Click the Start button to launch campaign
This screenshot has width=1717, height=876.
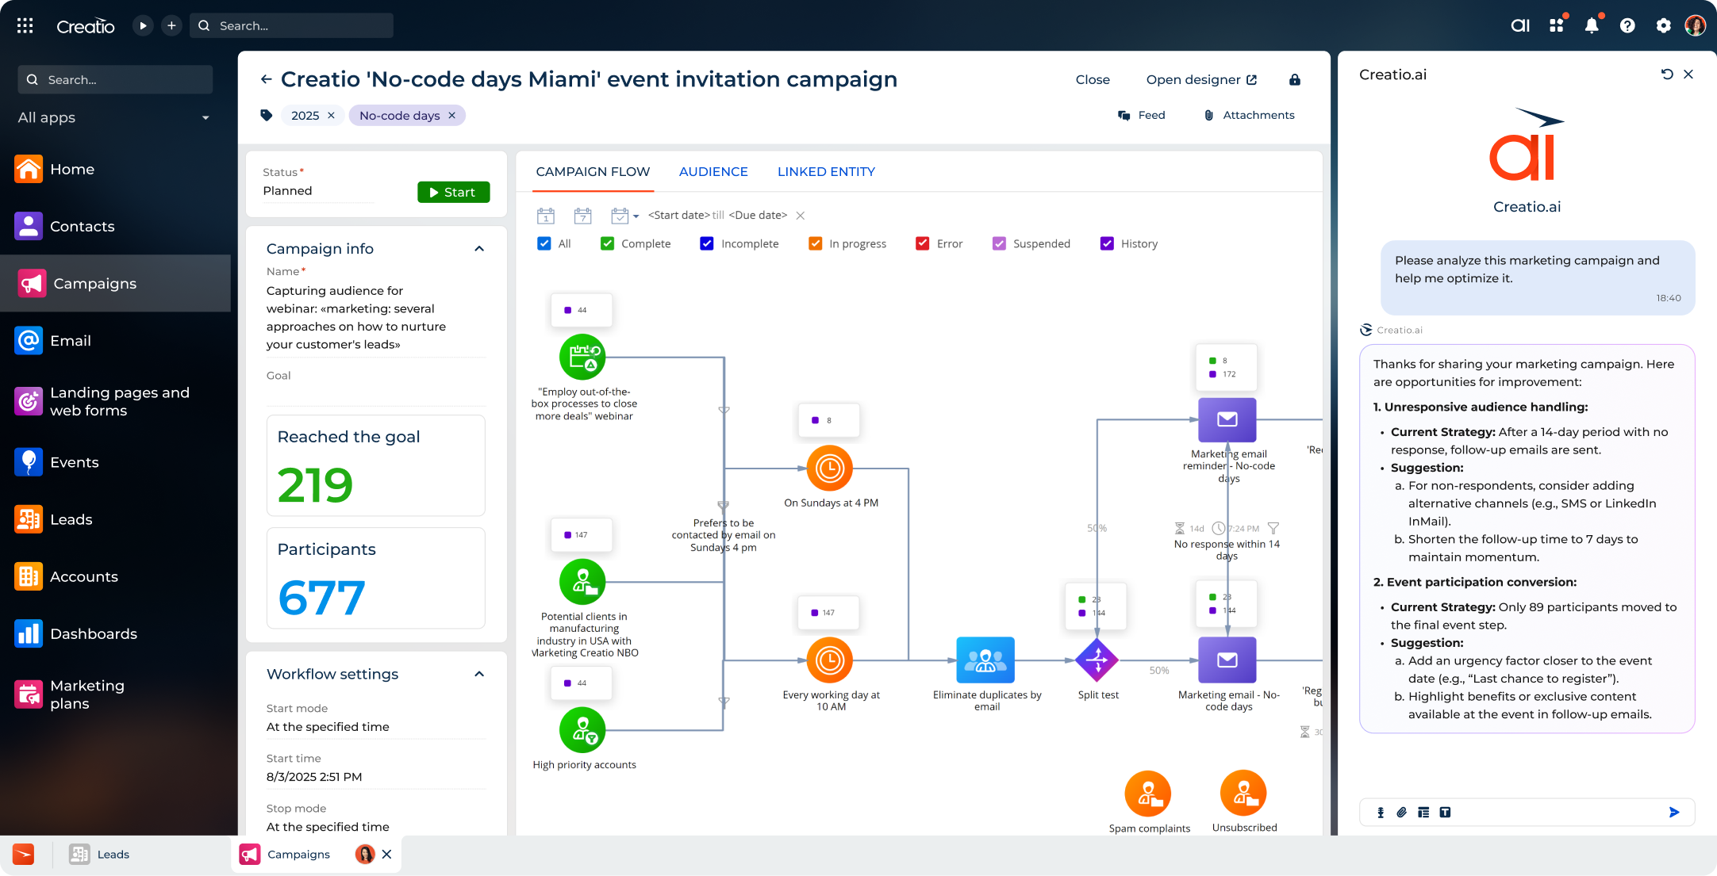pos(453,192)
